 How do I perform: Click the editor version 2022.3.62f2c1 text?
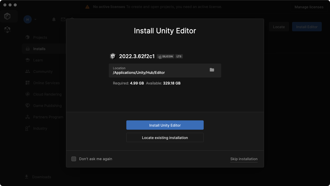click(137, 56)
